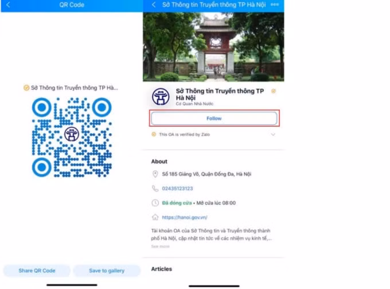This screenshot has width=390, height=289.
Task: Tap the verified badge beside the profile name
Action: coord(274,91)
